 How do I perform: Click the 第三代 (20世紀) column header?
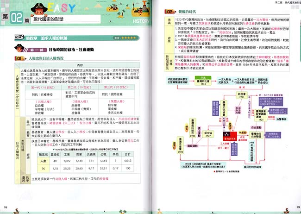[x=116, y=87]
